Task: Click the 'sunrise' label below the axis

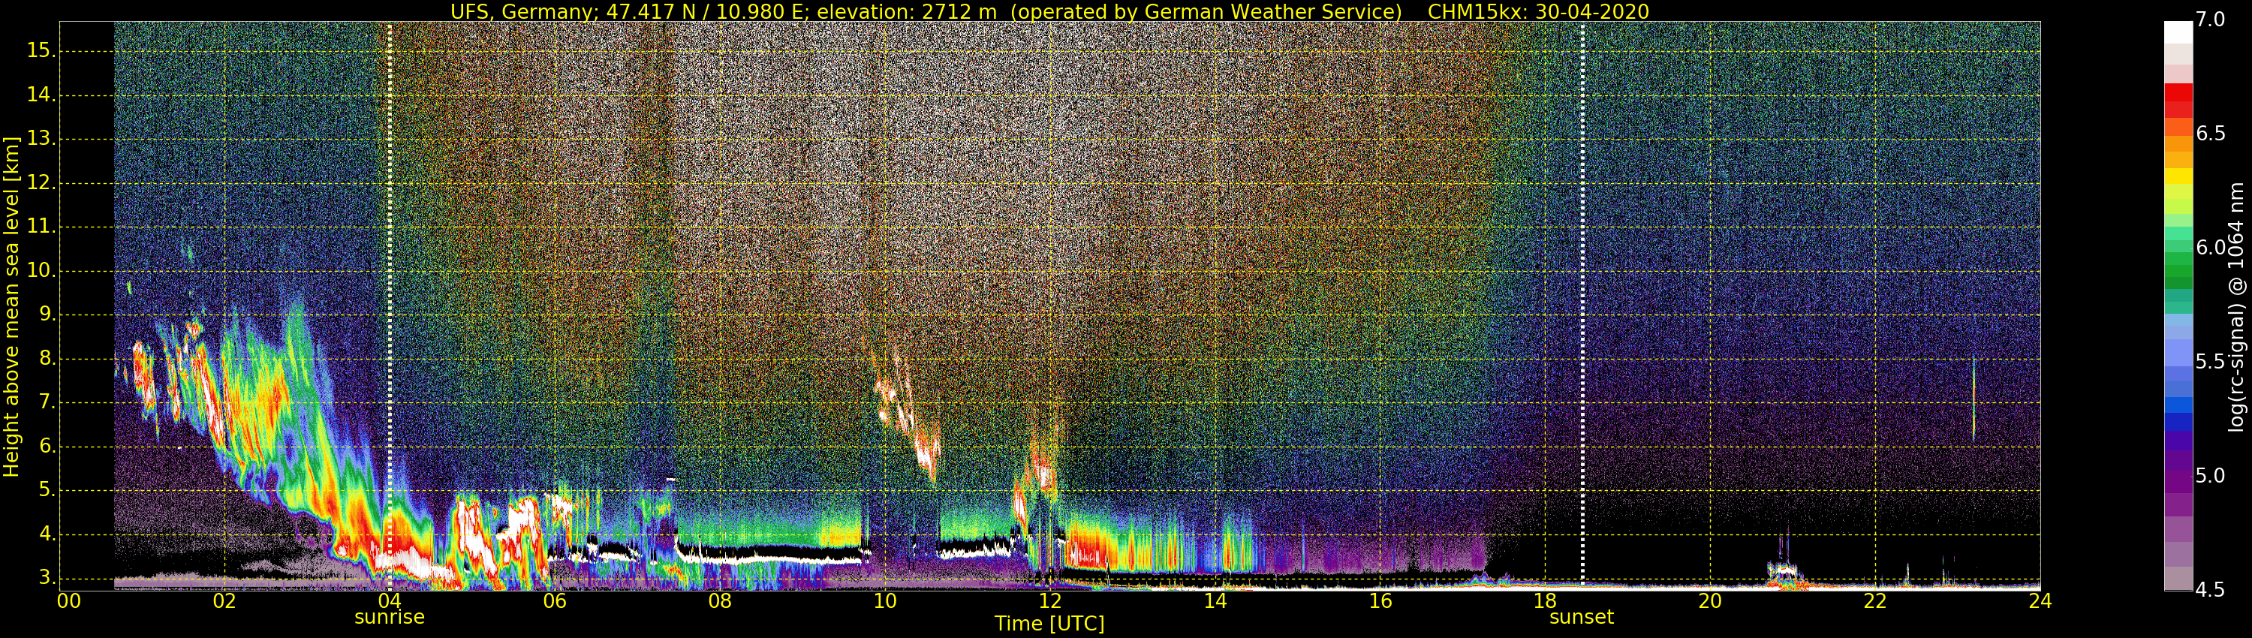Action: click(x=389, y=617)
